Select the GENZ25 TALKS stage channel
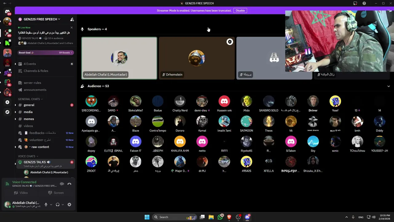Viewport: 394px width, 222px height. [46, 164]
